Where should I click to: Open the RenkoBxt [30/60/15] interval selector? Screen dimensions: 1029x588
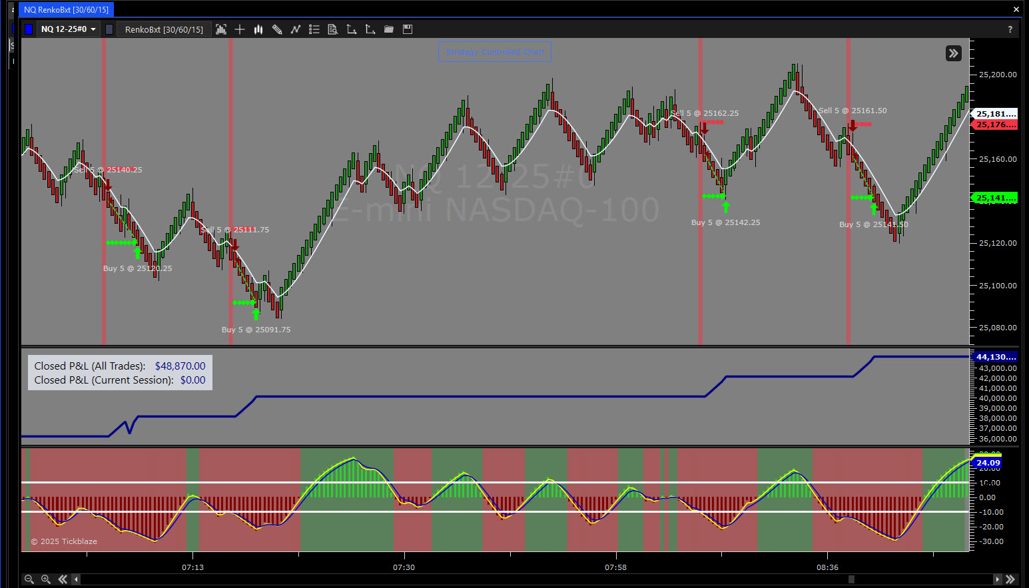point(164,29)
